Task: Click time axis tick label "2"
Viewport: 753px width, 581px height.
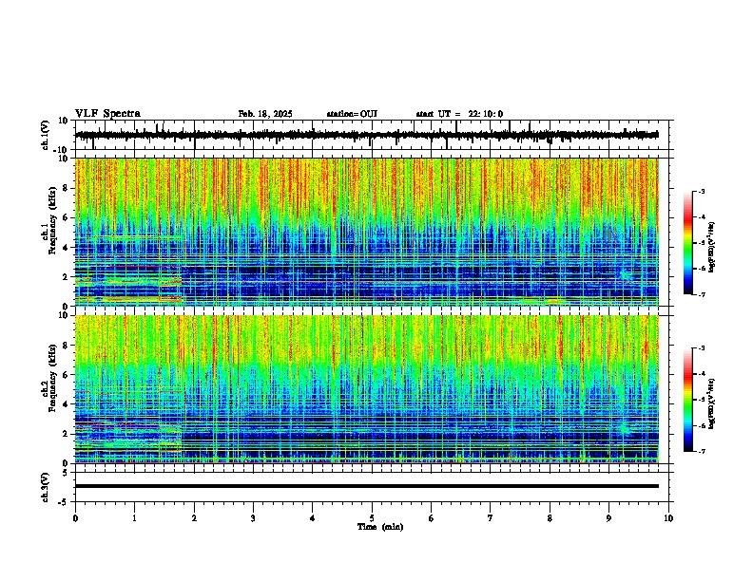Action: coord(194,518)
